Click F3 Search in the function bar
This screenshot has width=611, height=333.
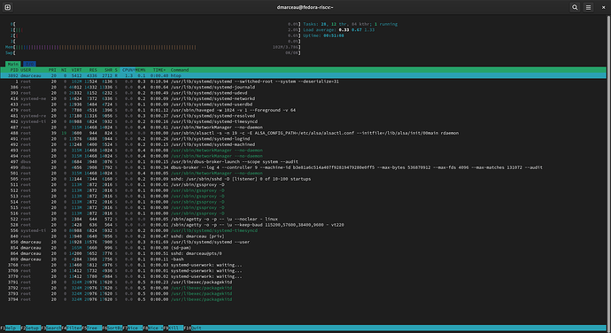pos(51,328)
